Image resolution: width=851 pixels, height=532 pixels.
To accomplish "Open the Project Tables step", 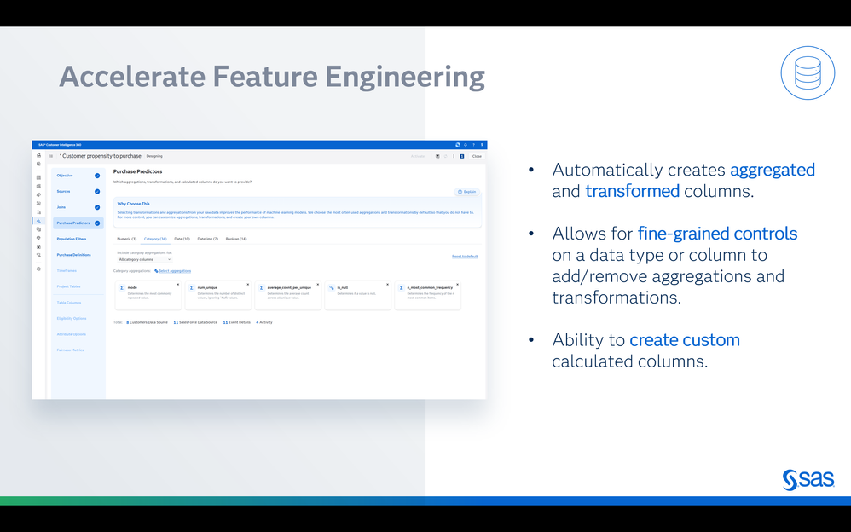I will tap(68, 286).
